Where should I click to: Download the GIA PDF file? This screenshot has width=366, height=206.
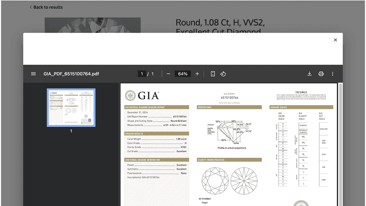point(309,74)
